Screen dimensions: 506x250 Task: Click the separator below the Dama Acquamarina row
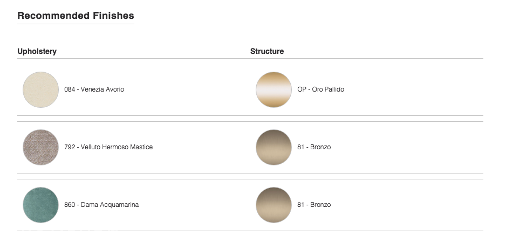(x=250, y=231)
